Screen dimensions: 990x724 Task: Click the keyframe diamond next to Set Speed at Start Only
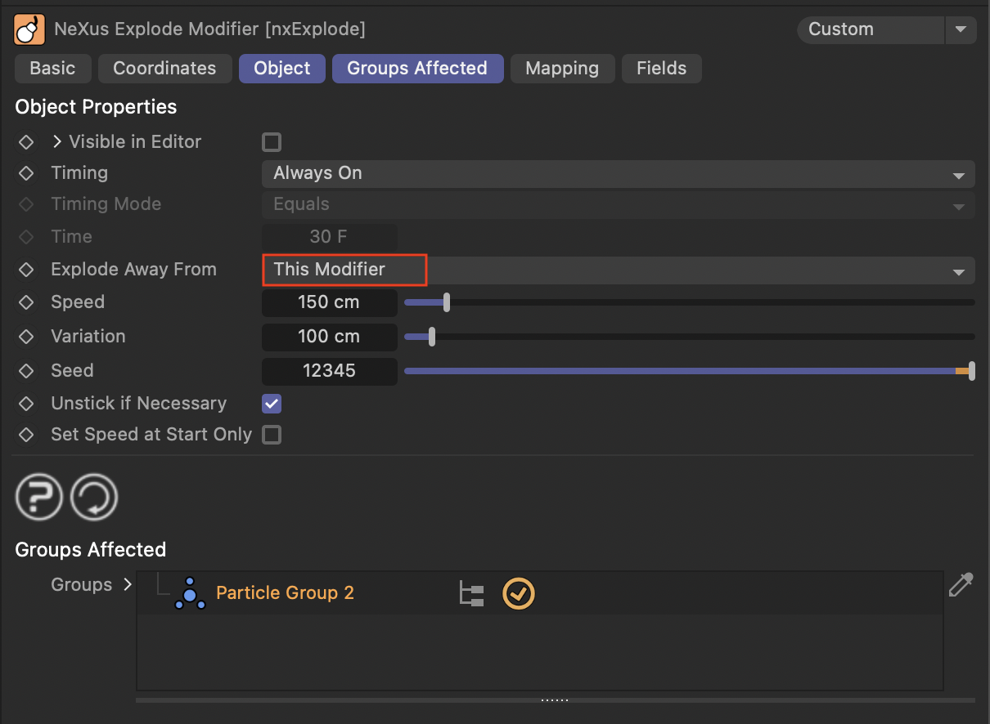[26, 435]
